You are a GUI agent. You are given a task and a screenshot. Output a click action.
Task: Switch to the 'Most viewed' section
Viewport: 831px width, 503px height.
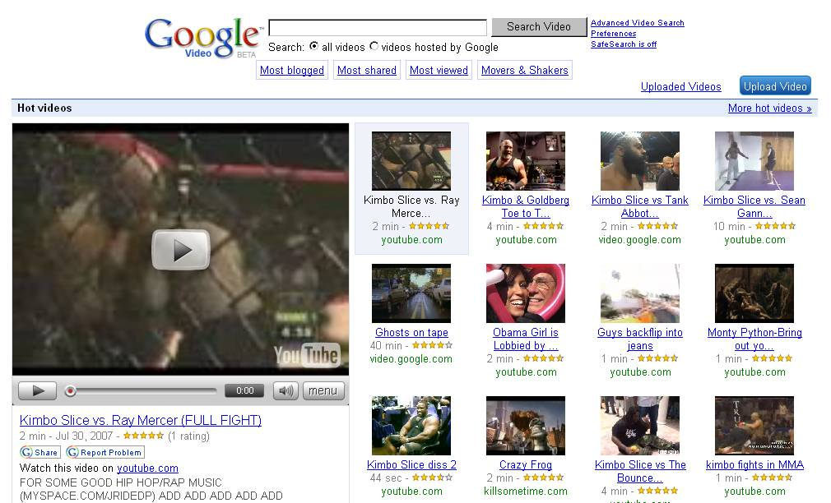coord(439,70)
